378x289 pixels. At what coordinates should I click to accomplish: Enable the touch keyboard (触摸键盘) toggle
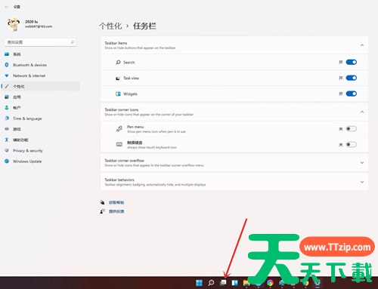pos(352,144)
